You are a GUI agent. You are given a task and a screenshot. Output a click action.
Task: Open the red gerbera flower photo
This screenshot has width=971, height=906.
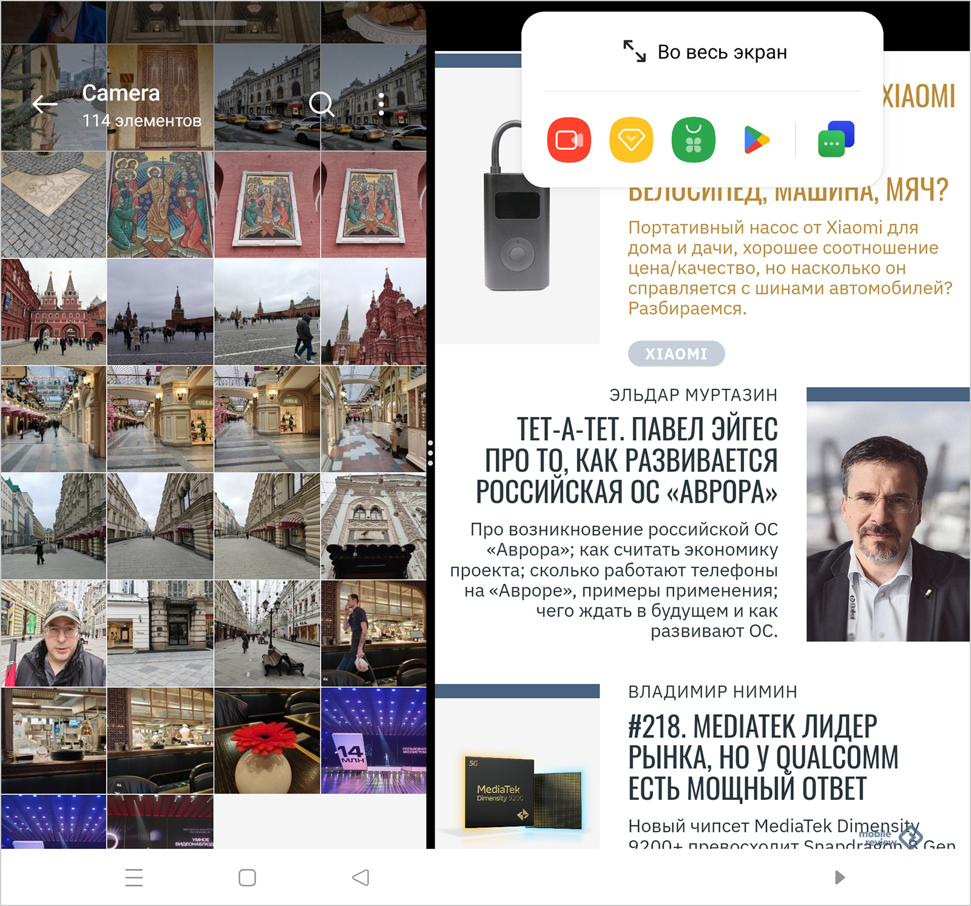tap(267, 741)
